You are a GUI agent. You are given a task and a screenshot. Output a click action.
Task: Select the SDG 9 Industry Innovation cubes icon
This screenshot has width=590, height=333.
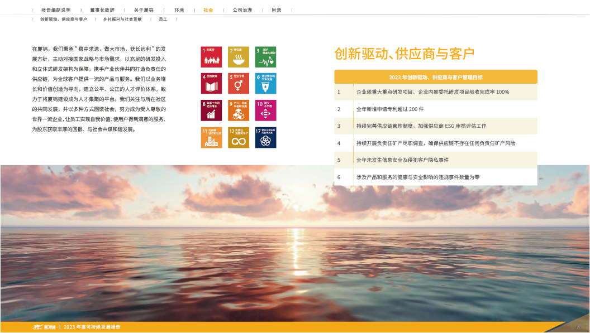coord(239,110)
